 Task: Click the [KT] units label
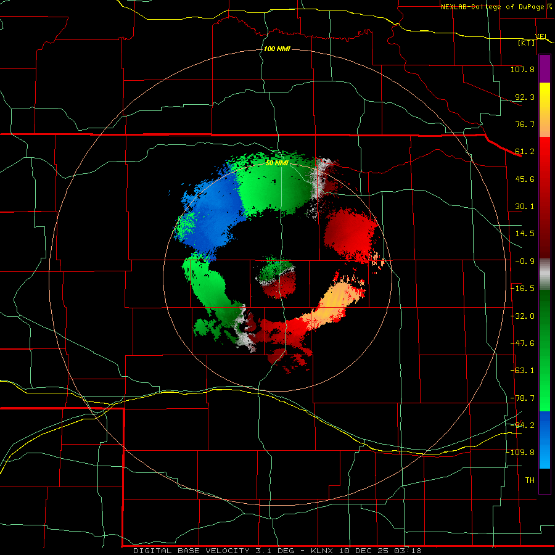click(x=527, y=43)
